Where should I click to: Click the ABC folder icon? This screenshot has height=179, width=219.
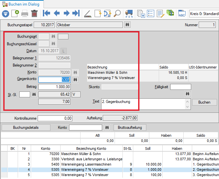(182, 13)
